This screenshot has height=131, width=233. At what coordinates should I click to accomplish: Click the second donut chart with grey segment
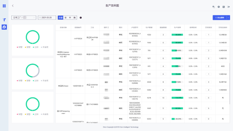click(x=33, y=71)
